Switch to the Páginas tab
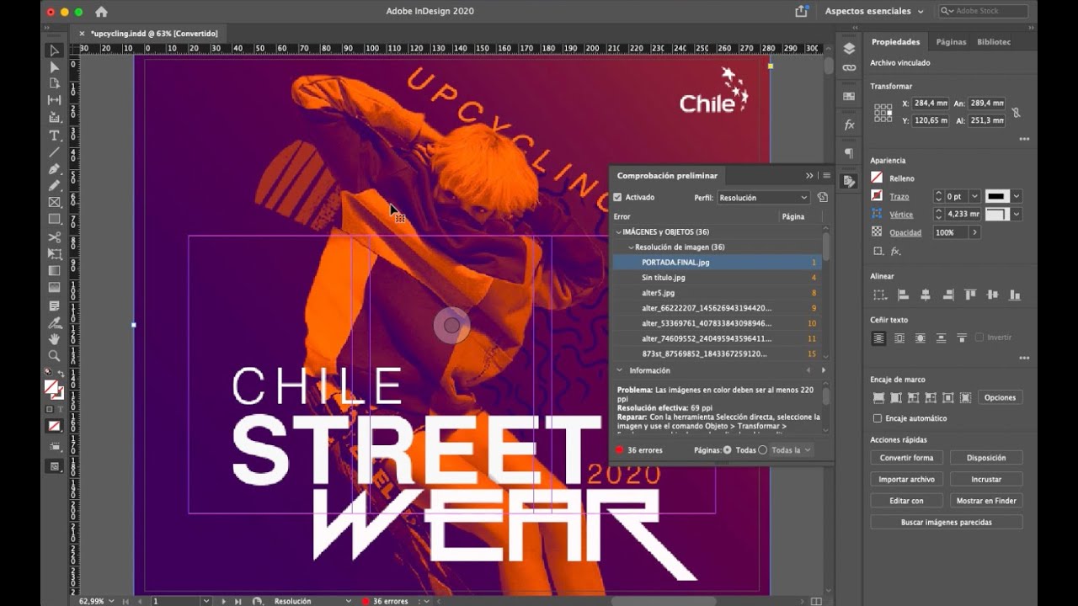 (x=951, y=42)
